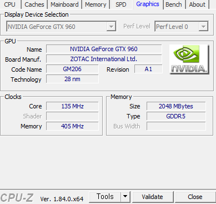Close the CPU-Z window via Close button
Viewport: 216px width, 204px height.
(195, 197)
